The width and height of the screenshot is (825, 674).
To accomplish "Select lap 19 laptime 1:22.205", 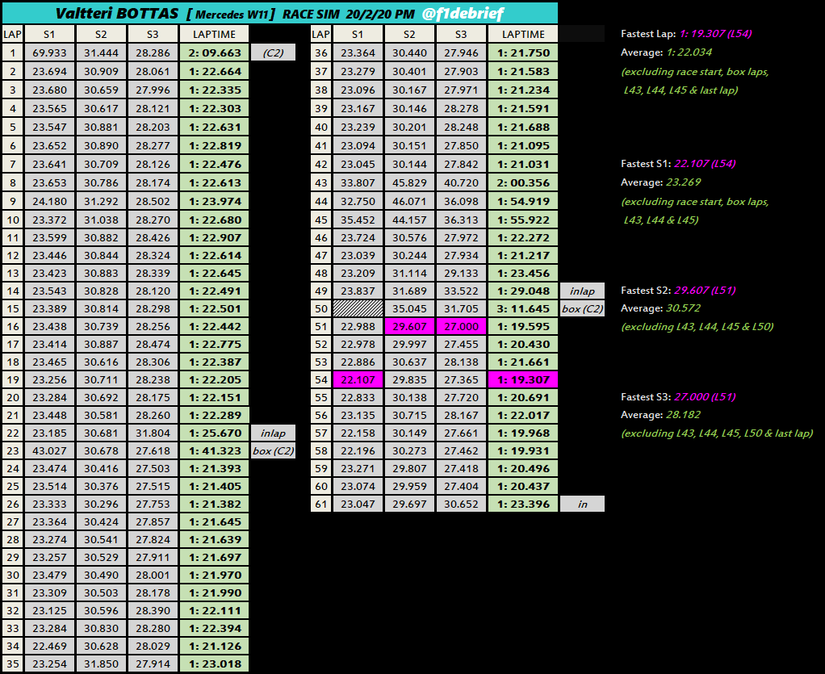I will [x=215, y=380].
